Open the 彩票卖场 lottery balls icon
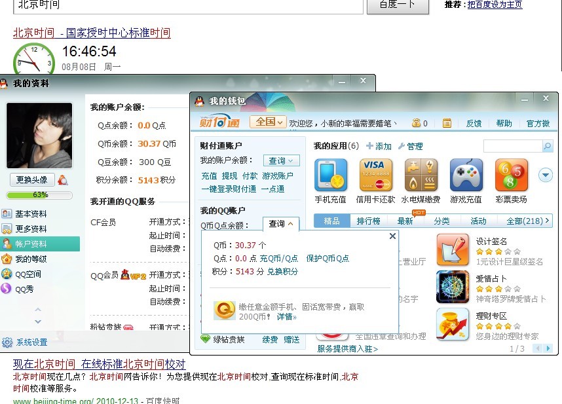This screenshot has width=562, height=404. pyautogui.click(x=511, y=175)
